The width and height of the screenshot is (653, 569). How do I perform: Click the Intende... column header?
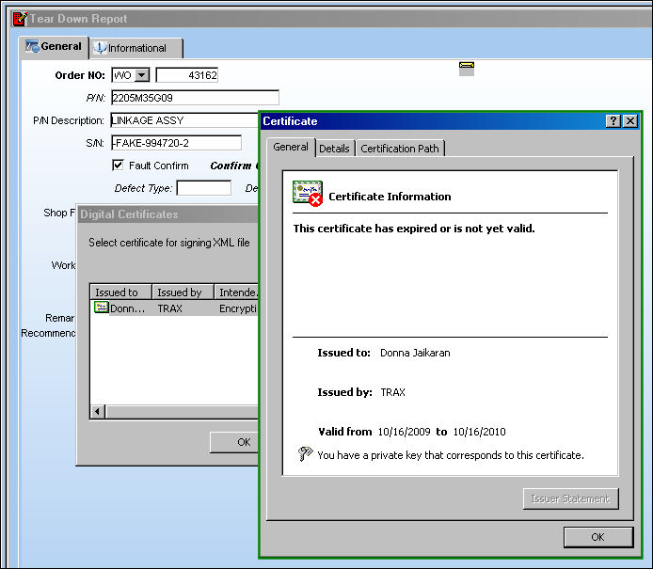coord(236,292)
